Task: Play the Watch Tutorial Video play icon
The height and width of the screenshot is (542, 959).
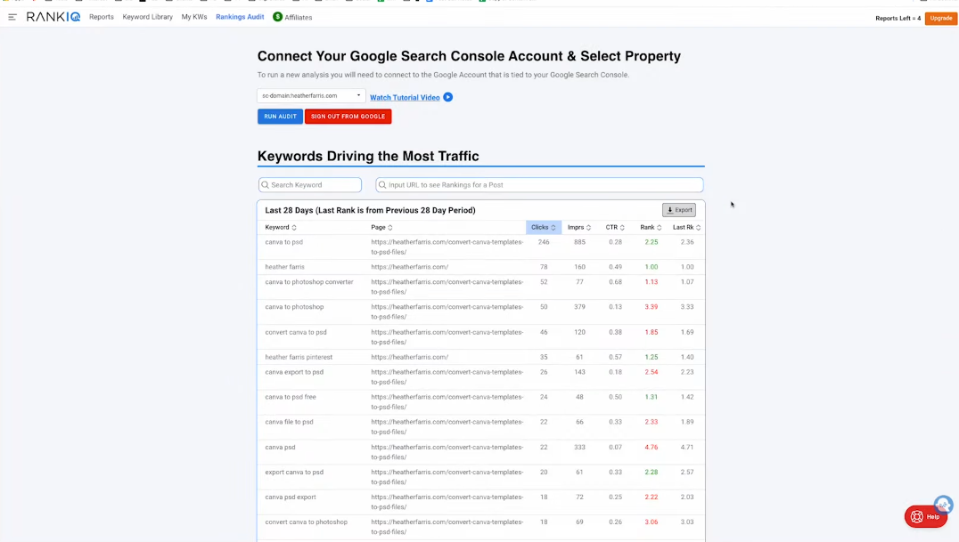Action: [x=448, y=97]
